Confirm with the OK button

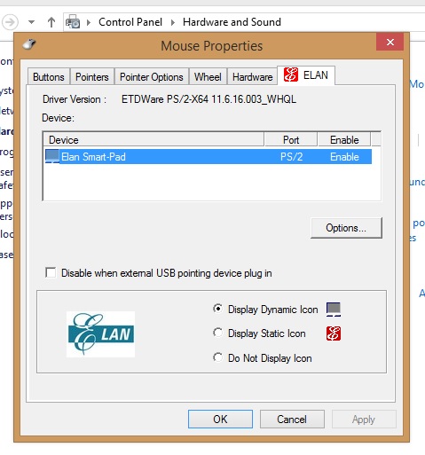220,419
